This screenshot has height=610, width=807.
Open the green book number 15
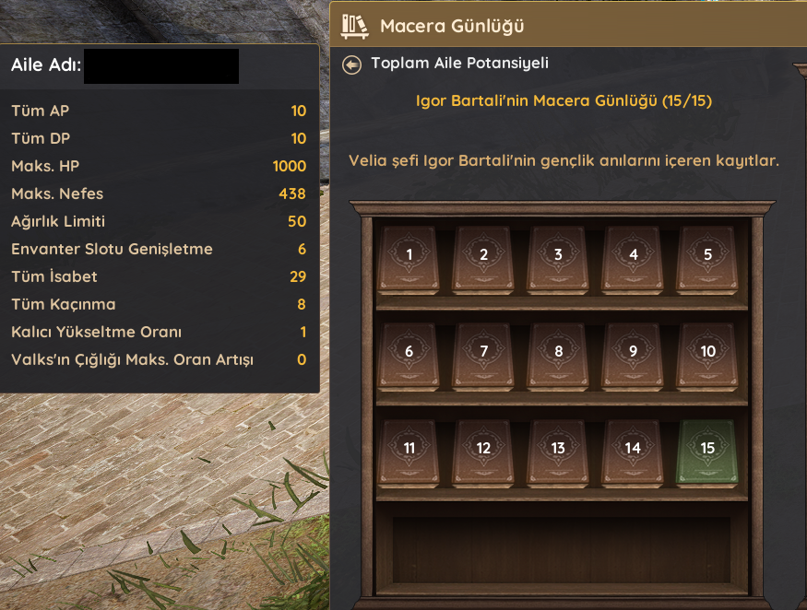tap(707, 453)
